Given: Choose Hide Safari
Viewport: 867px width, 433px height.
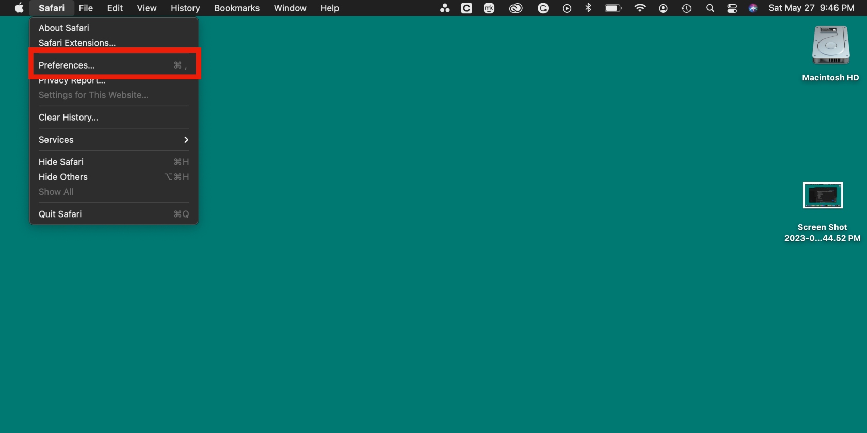Looking at the screenshot, I should pos(114,161).
